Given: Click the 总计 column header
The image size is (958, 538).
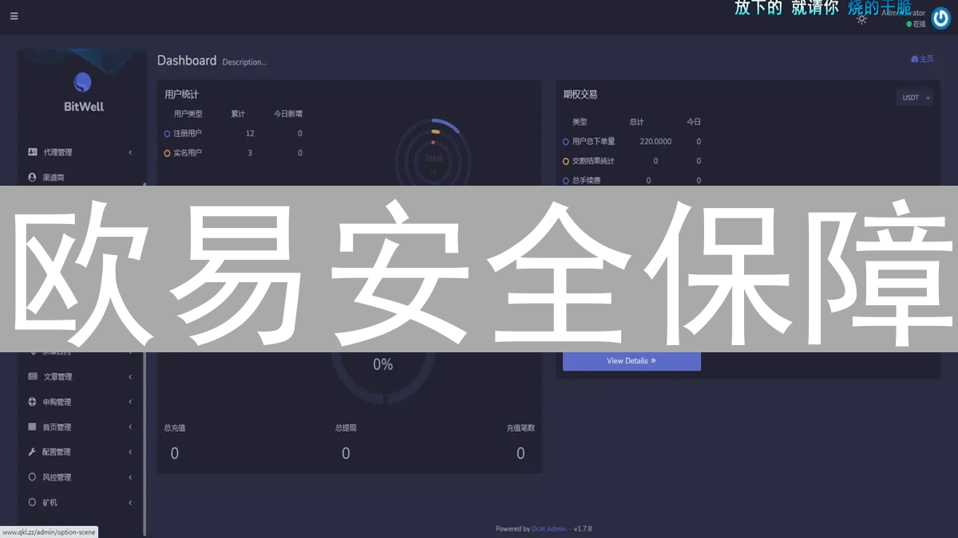Looking at the screenshot, I should point(636,122).
